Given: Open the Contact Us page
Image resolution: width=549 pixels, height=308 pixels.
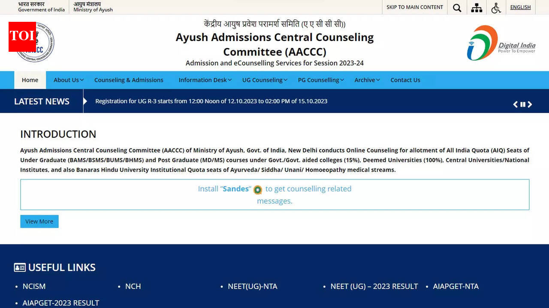Looking at the screenshot, I should tap(405, 80).
